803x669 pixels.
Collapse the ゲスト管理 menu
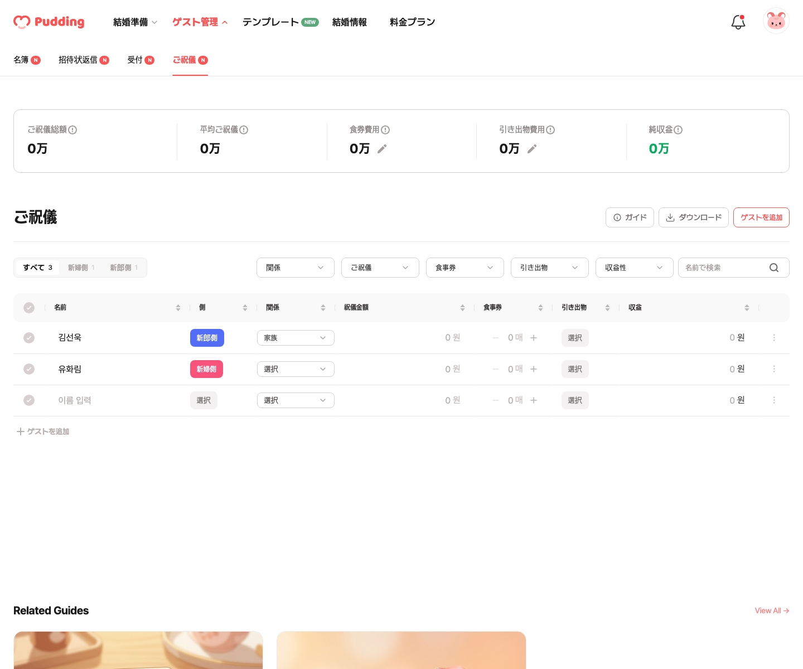coord(200,22)
